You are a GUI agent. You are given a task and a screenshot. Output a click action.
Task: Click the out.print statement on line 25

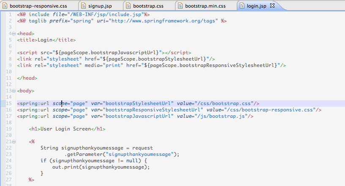pos(101,167)
